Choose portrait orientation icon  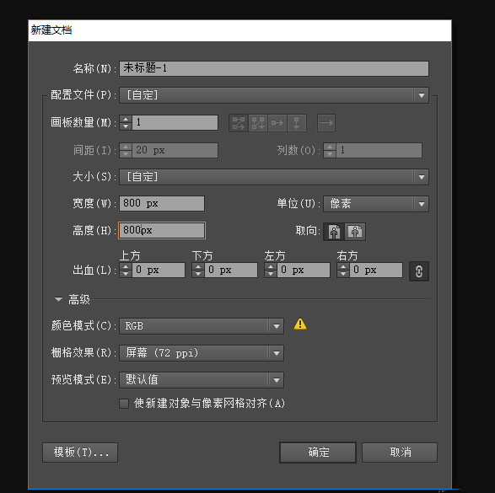pyautogui.click(x=334, y=232)
